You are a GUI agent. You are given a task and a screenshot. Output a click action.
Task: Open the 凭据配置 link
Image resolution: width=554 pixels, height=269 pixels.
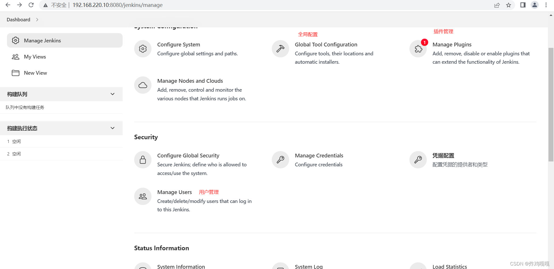[443, 155]
